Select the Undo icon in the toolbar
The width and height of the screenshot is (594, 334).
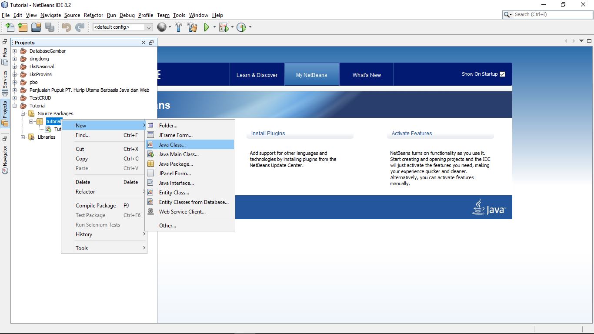[x=65, y=27]
